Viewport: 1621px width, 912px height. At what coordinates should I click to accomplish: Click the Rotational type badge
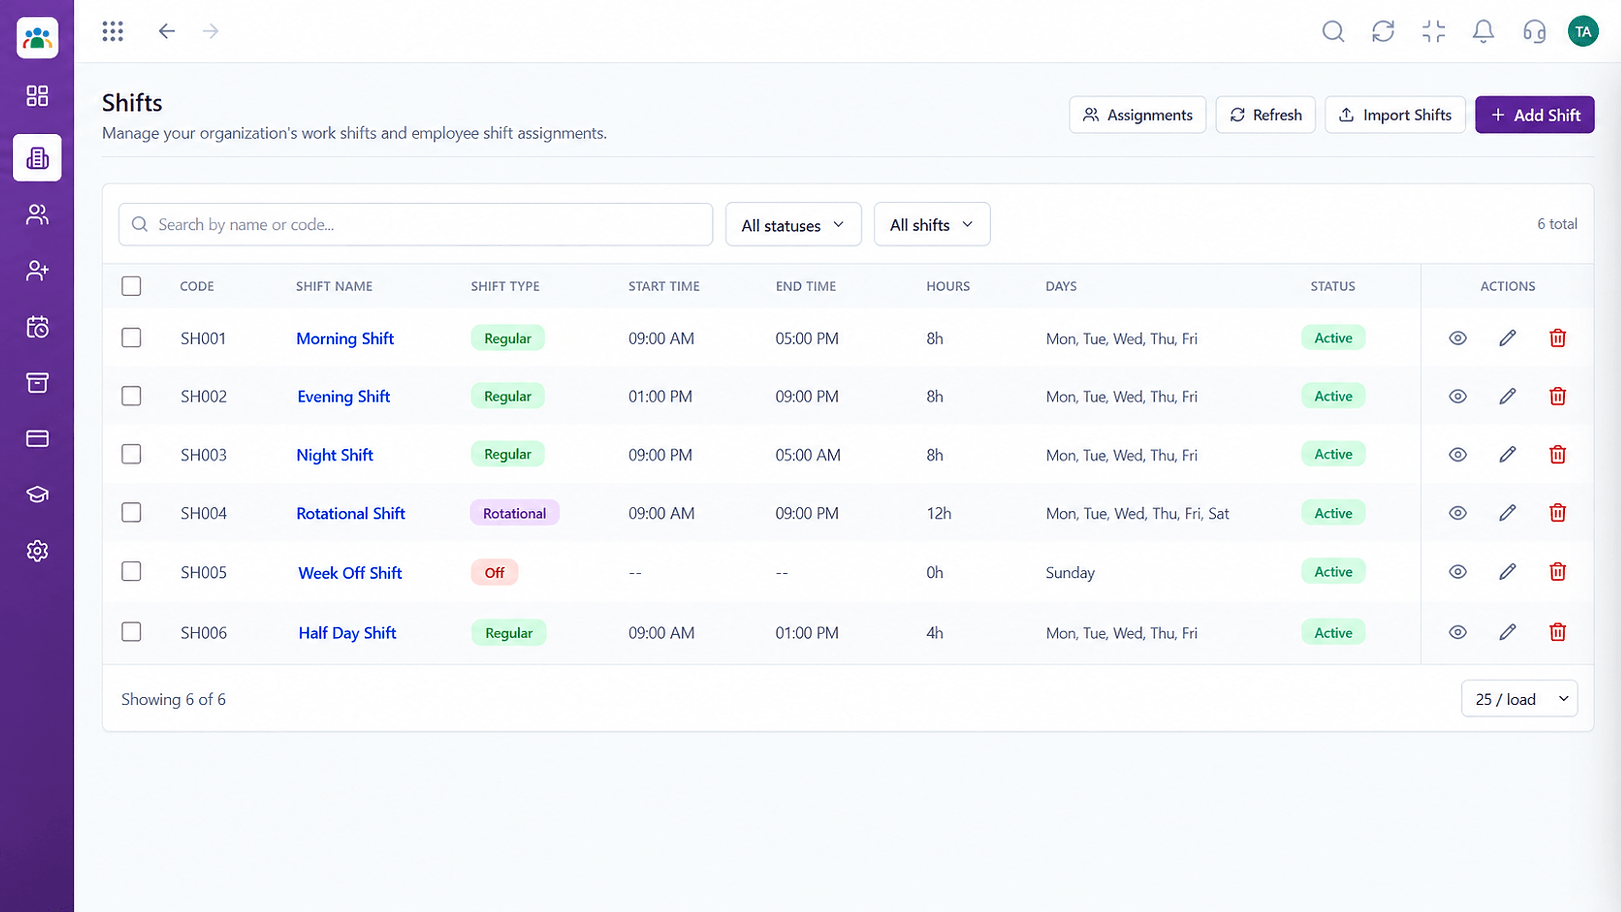(x=514, y=513)
